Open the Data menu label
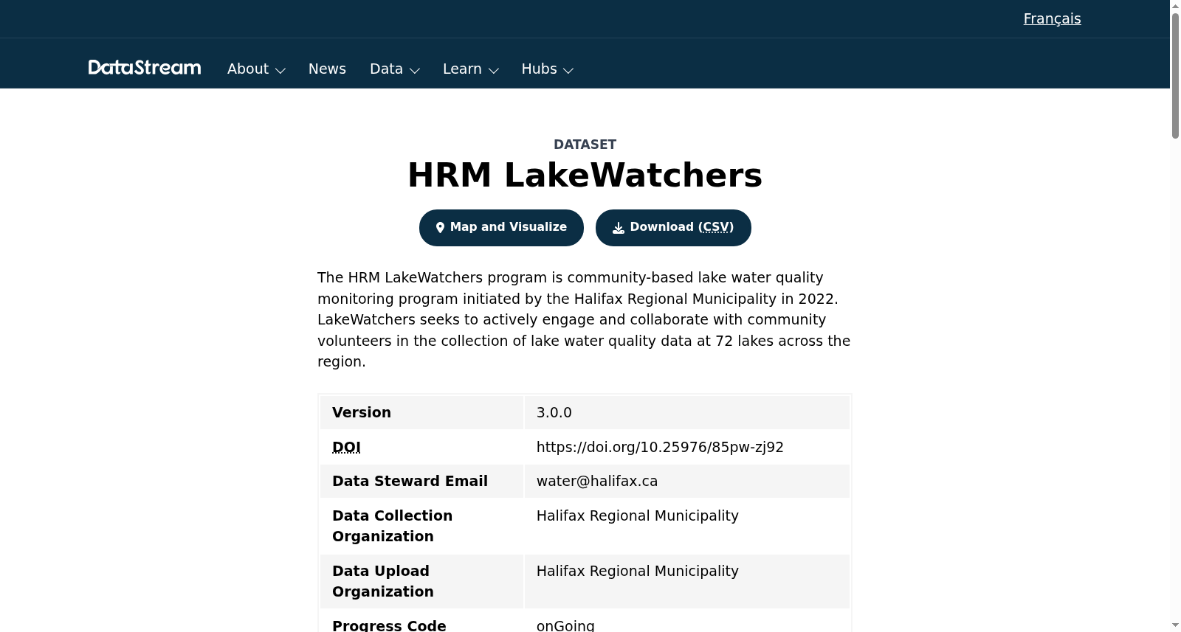Screen dimensions: 1181x632 tap(386, 69)
